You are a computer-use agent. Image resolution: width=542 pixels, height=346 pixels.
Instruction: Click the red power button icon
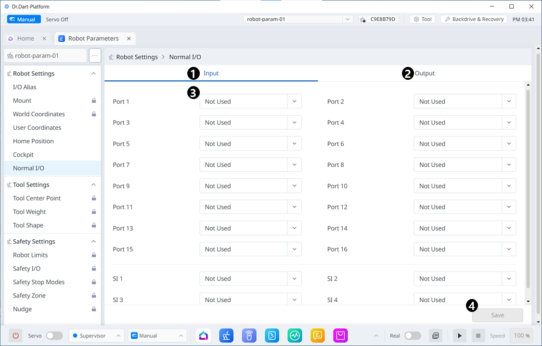click(x=15, y=335)
